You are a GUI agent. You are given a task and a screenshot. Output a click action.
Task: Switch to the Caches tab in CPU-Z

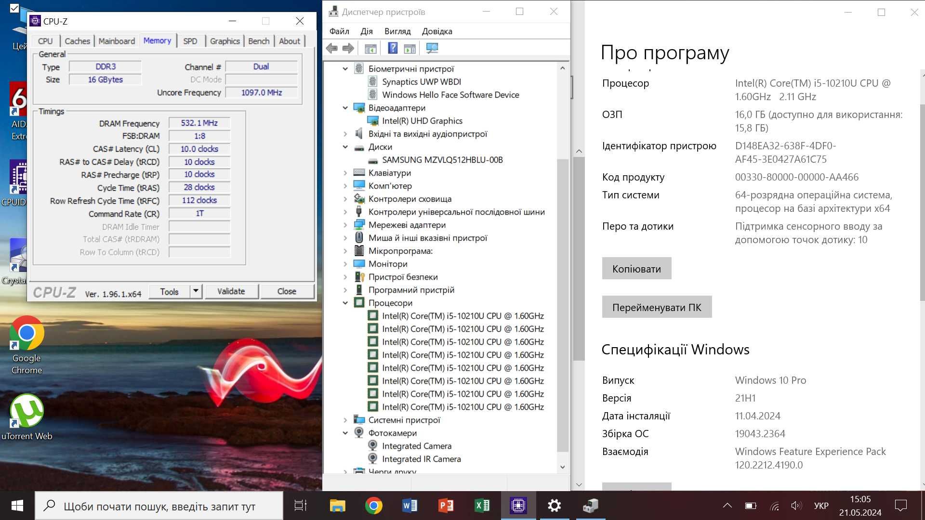tap(77, 41)
